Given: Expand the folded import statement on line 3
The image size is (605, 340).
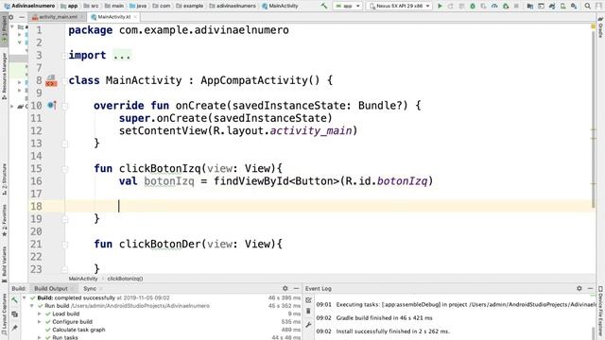Looking at the screenshot, I should [x=64, y=56].
